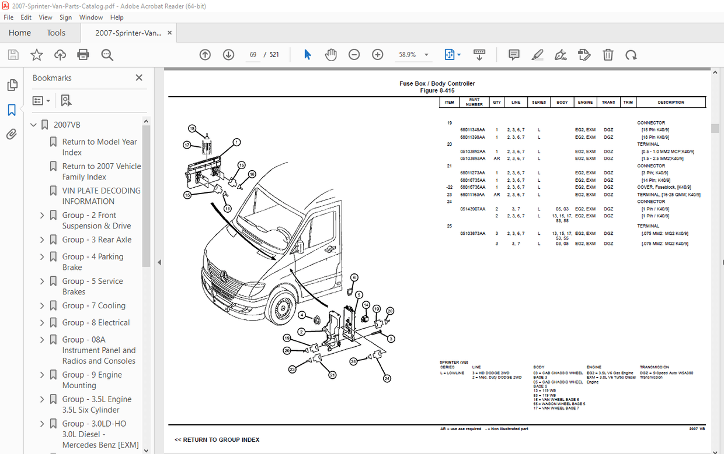
Task: Collapse the navigation pane with the side arrow
Action: pos(159,262)
